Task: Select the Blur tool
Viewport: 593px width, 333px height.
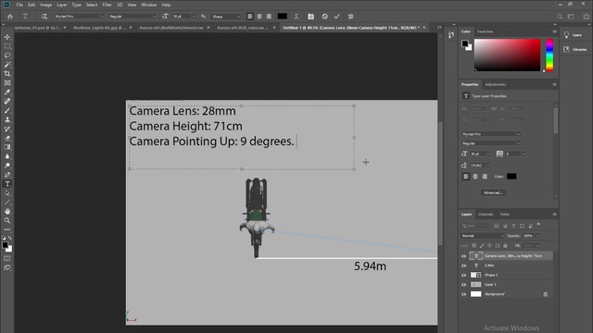Action: click(x=7, y=156)
